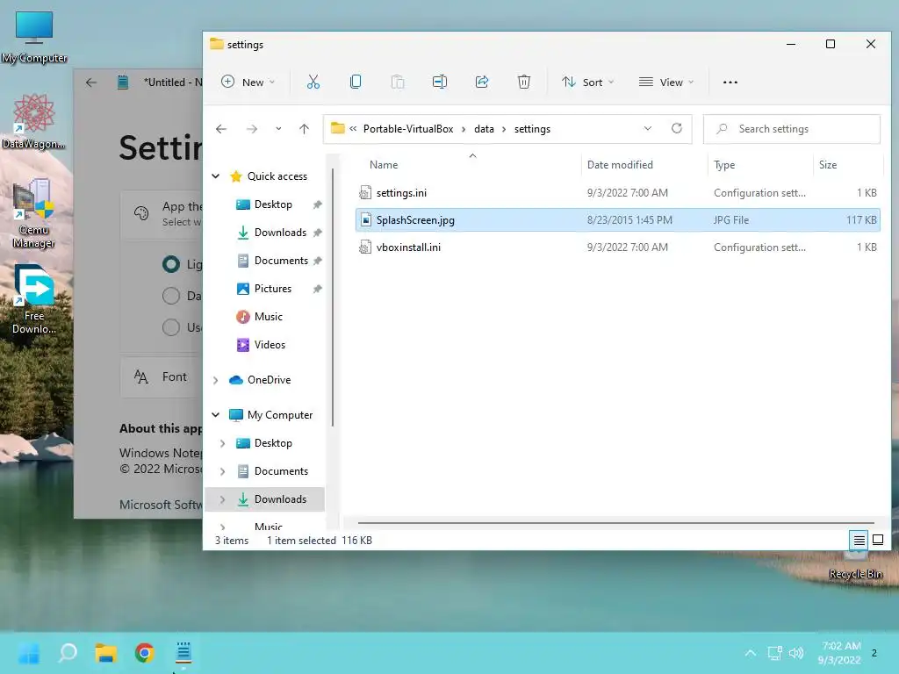Expand Desktop under My Computer

point(222,443)
